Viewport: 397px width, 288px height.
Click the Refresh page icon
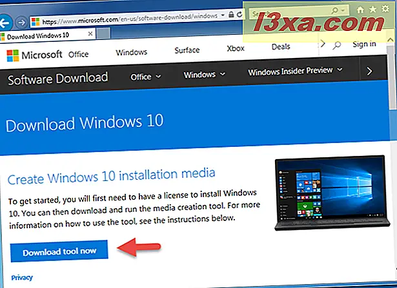239,14
